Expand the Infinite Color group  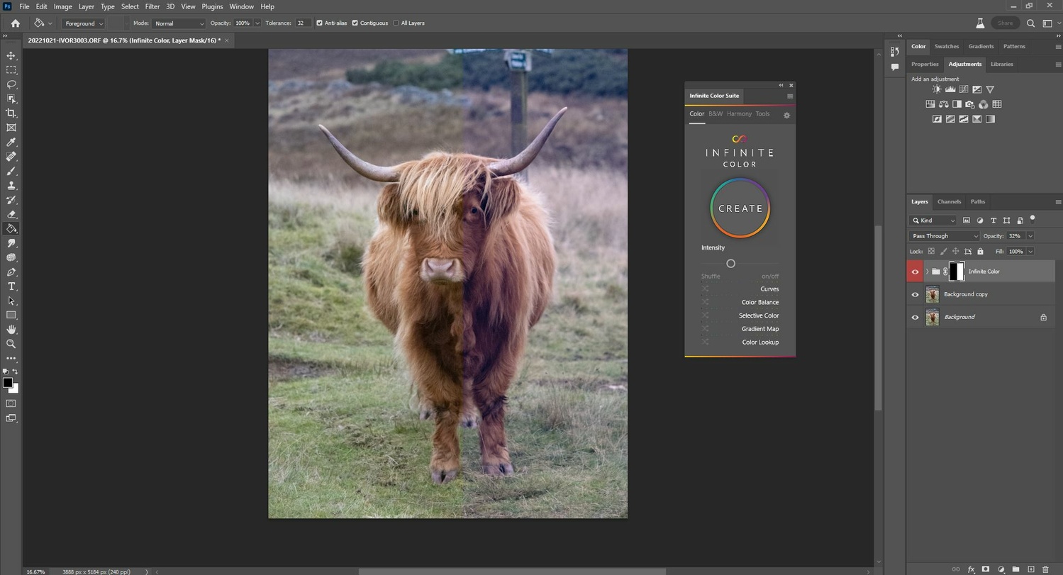pyautogui.click(x=927, y=272)
